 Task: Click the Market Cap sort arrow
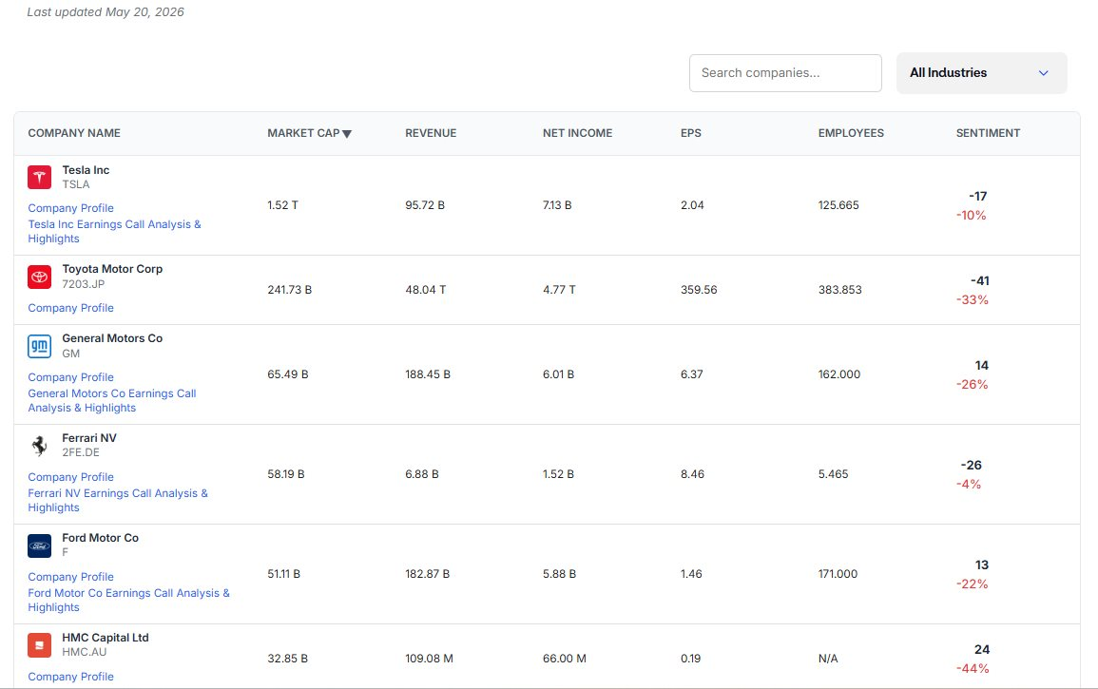pyautogui.click(x=347, y=134)
